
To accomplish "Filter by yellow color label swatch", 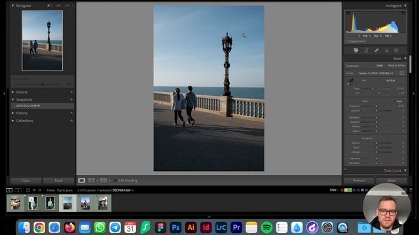I will click(346, 190).
